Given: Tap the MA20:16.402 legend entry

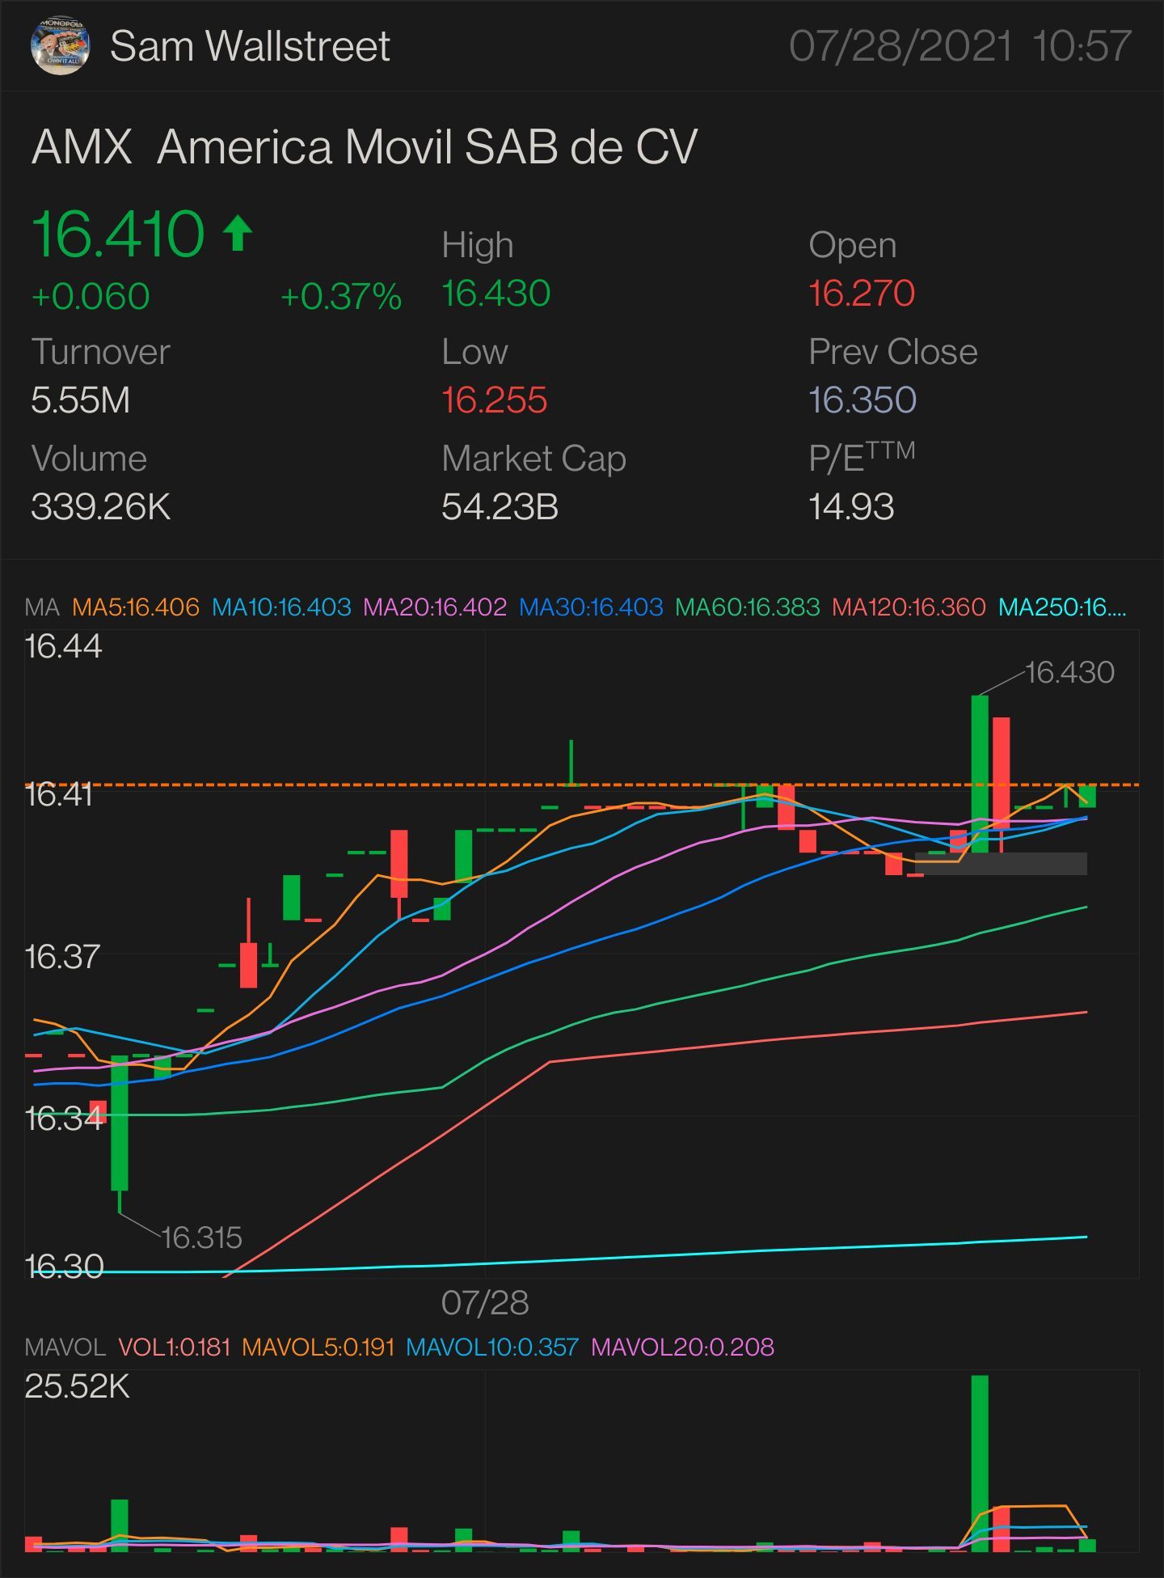Looking at the screenshot, I should pyautogui.click(x=435, y=607).
